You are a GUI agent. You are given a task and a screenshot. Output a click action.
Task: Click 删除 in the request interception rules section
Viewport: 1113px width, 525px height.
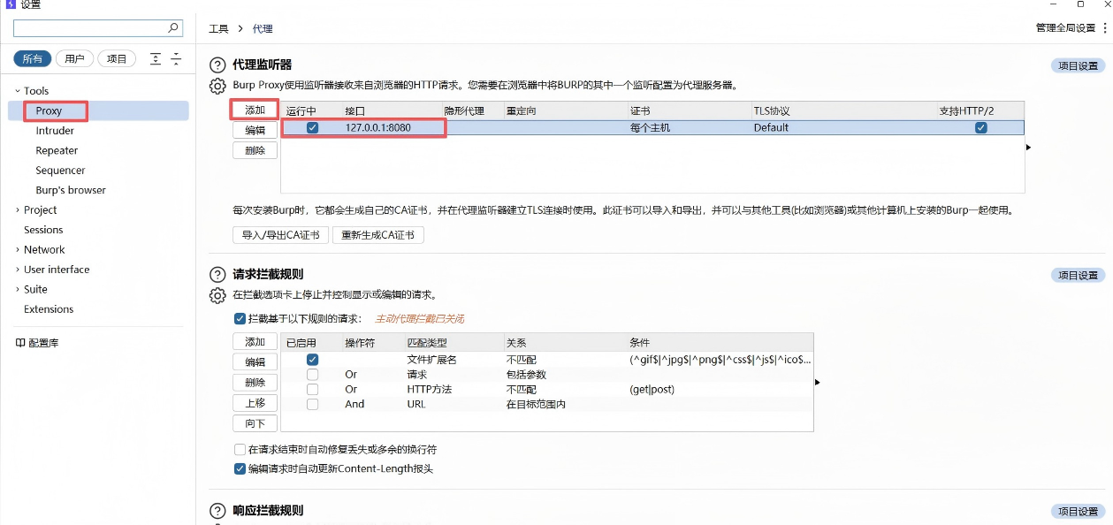255,383
